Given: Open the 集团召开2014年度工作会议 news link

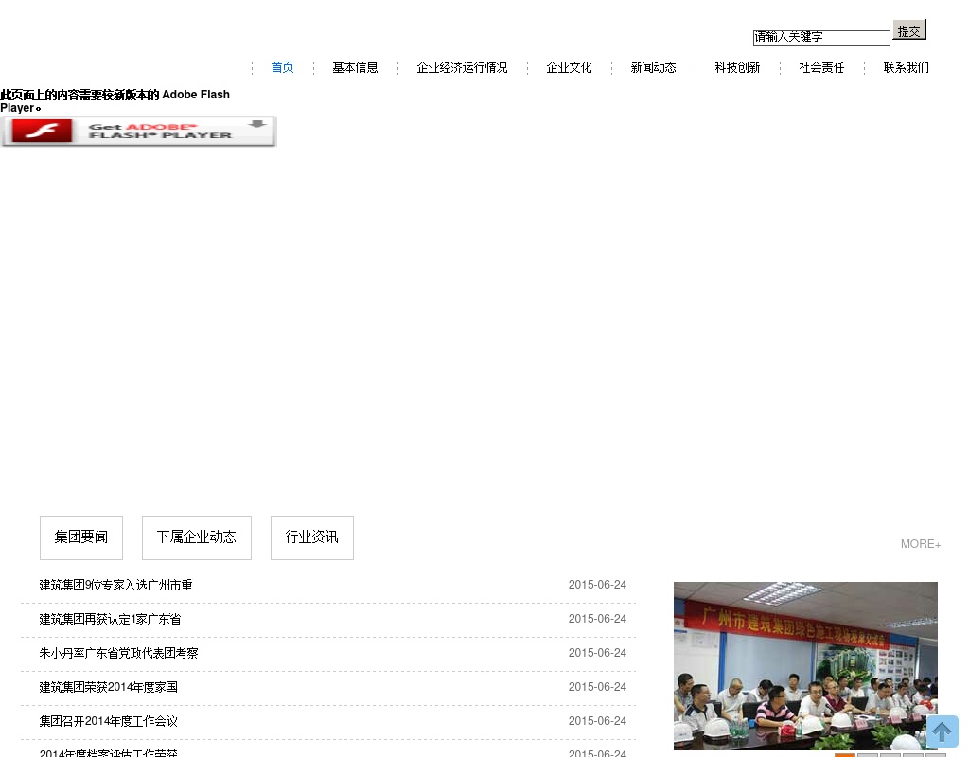Looking at the screenshot, I should pos(108,722).
